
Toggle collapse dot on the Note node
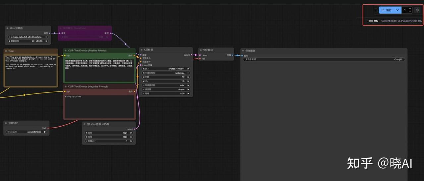tap(6, 51)
